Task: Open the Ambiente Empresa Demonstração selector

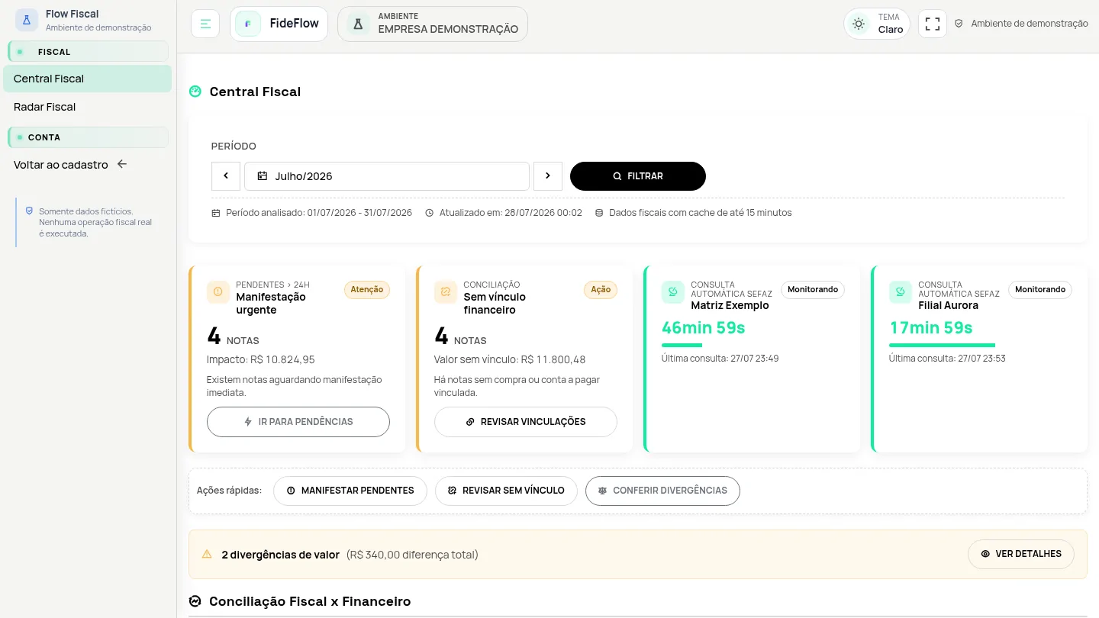Action: click(433, 24)
